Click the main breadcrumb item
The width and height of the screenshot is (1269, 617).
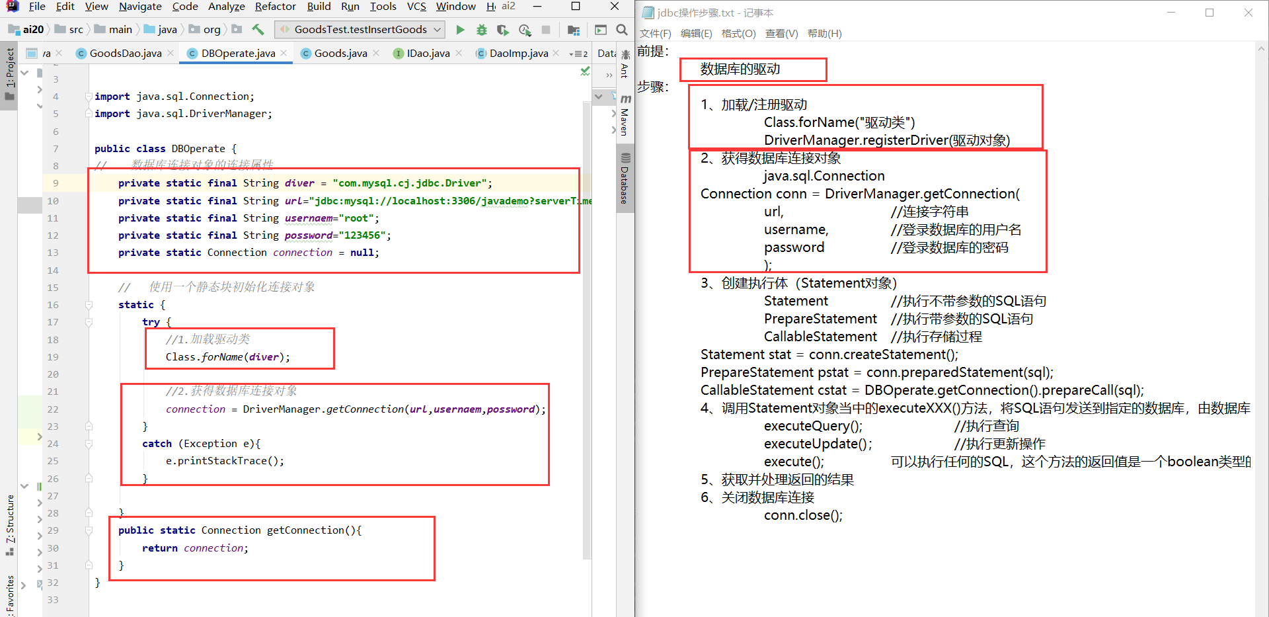click(x=113, y=30)
